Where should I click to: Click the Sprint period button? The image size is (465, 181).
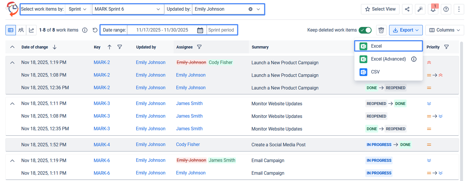click(221, 30)
